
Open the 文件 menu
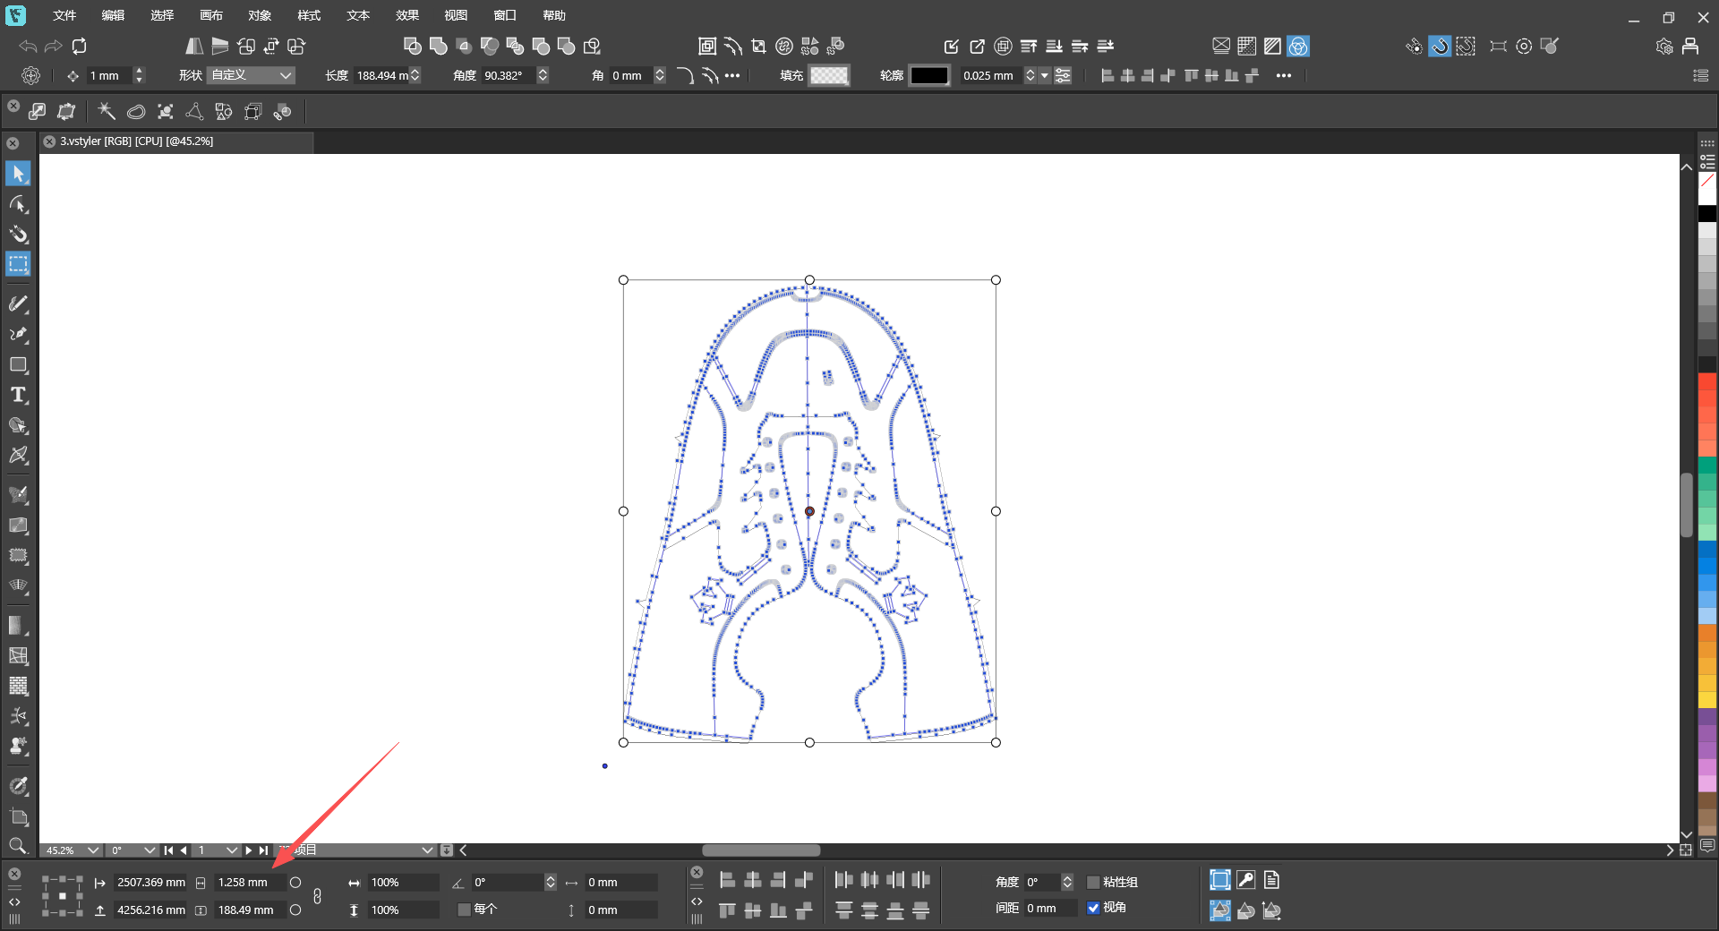[x=64, y=15]
